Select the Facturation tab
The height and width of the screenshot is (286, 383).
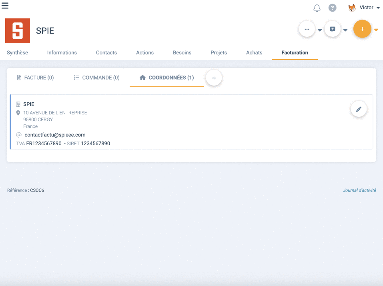tap(295, 52)
